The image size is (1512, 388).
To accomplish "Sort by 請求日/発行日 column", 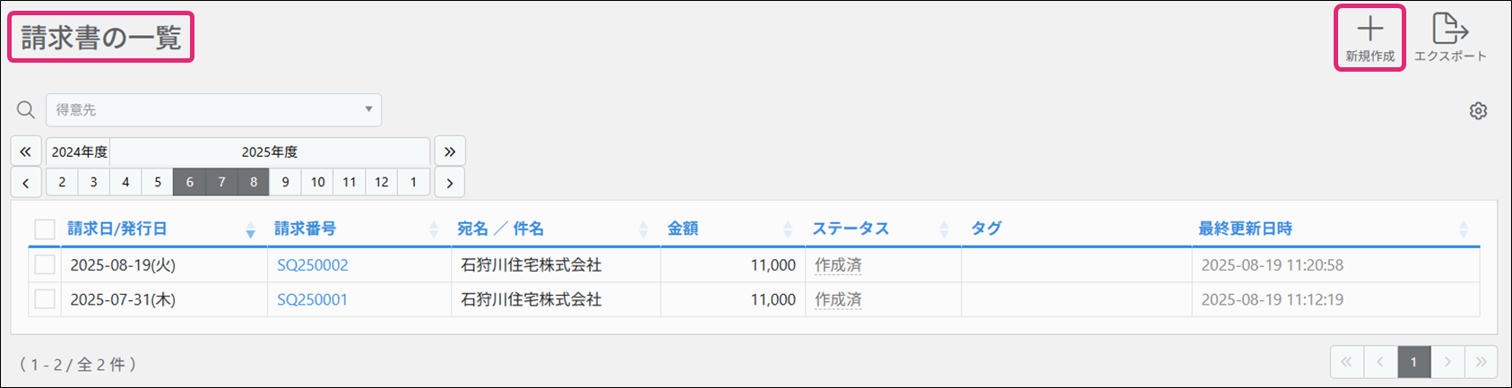I will (x=117, y=229).
